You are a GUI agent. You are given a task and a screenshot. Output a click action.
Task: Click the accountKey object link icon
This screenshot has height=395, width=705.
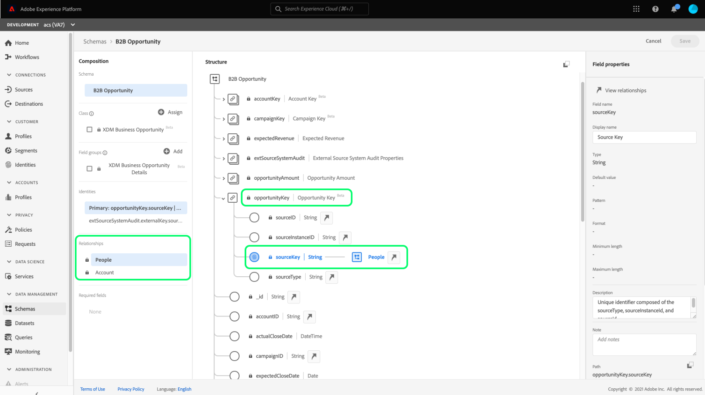pyautogui.click(x=233, y=99)
